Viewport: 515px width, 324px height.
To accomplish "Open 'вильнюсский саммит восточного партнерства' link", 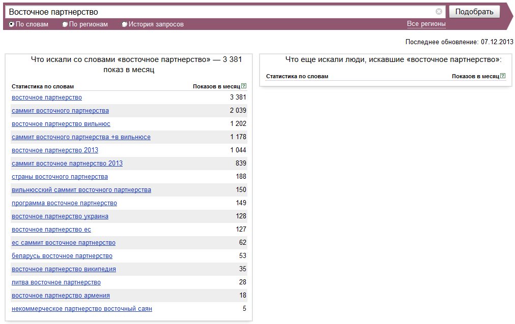I will tap(81, 190).
